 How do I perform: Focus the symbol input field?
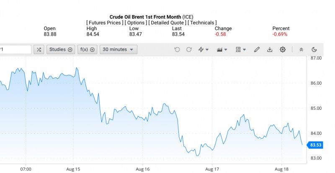pos(15,49)
